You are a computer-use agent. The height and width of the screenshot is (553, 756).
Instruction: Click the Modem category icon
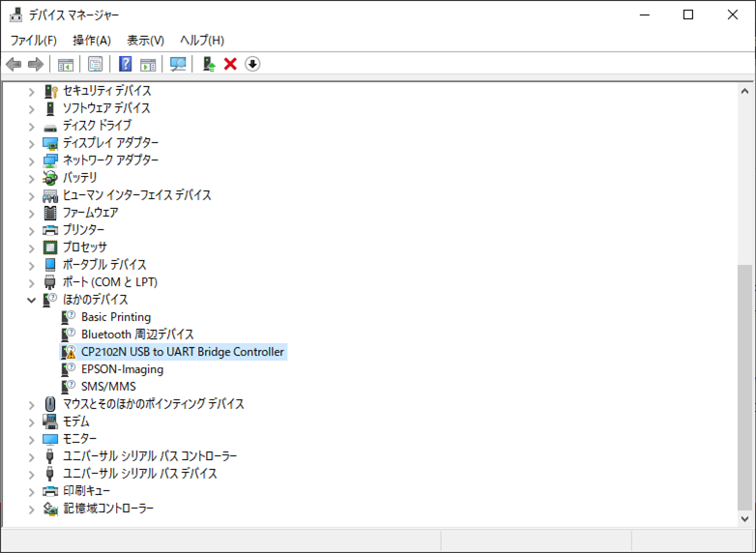[50, 422]
